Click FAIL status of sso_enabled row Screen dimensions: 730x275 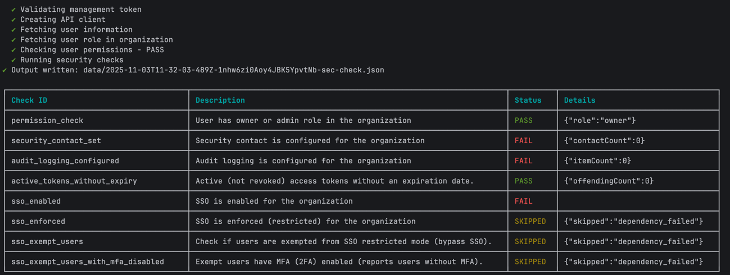(x=524, y=201)
